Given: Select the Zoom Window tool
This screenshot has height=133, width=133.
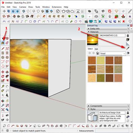Looking at the screenshot, I should click(x=7, y=105).
